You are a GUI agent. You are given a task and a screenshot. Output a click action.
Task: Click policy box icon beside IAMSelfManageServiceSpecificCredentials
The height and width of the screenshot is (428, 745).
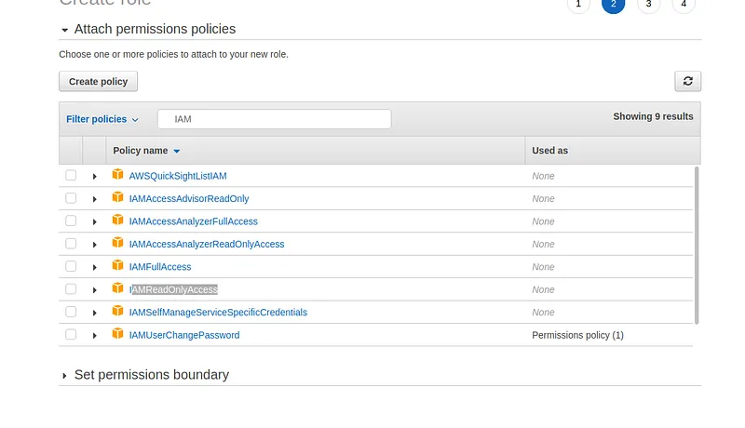click(x=117, y=311)
